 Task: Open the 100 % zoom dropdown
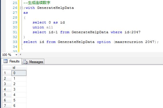16,55
